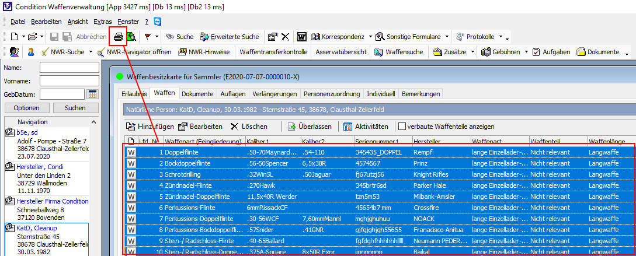Image resolution: width=636 pixels, height=256 pixels.
Task: Click the Suchen button
Action: tap(75, 108)
